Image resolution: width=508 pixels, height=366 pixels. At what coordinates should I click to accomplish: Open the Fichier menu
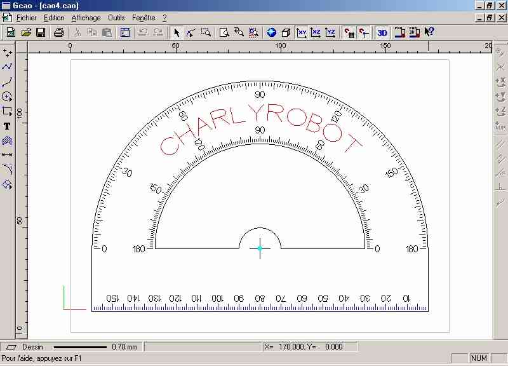pyautogui.click(x=27, y=18)
